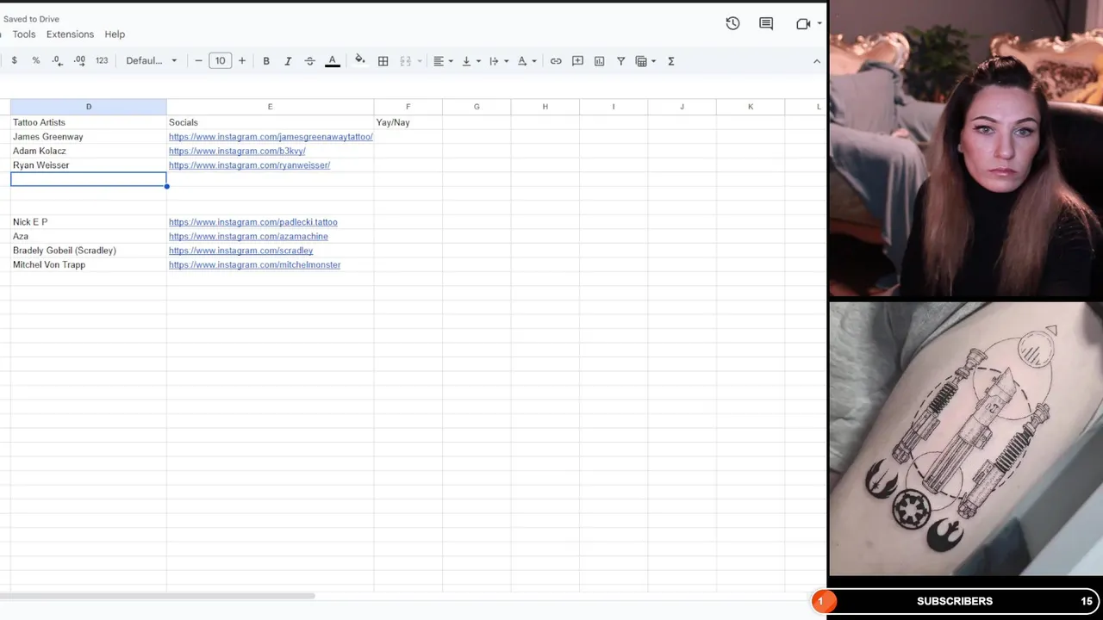The image size is (1103, 620).
Task: Select the Bradely Gobeil (Scradley) cell
Action: coord(88,251)
